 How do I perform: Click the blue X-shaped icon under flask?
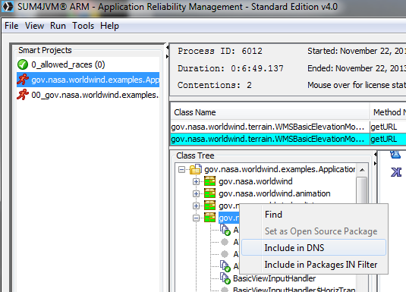coord(396,172)
